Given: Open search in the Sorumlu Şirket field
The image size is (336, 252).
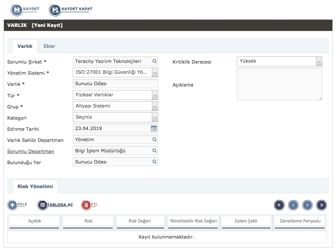Looking at the screenshot, I should coord(155,61).
